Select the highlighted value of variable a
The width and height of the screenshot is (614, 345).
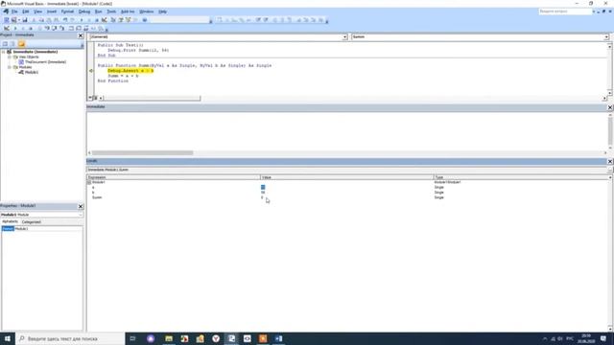tap(263, 188)
